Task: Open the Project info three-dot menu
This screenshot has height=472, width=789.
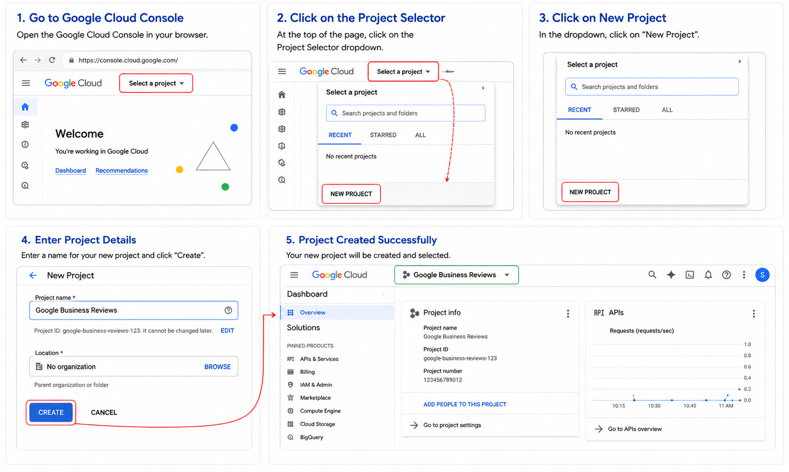Action: coord(568,314)
